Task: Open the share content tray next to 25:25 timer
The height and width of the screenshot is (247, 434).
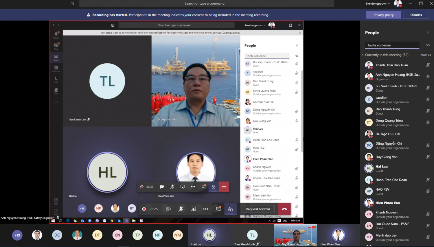Action: 193,209
